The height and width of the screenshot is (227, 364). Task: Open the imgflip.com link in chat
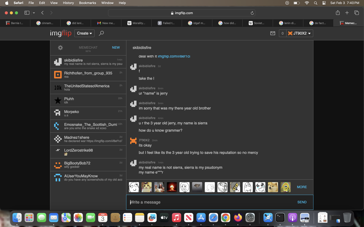coord(174,56)
